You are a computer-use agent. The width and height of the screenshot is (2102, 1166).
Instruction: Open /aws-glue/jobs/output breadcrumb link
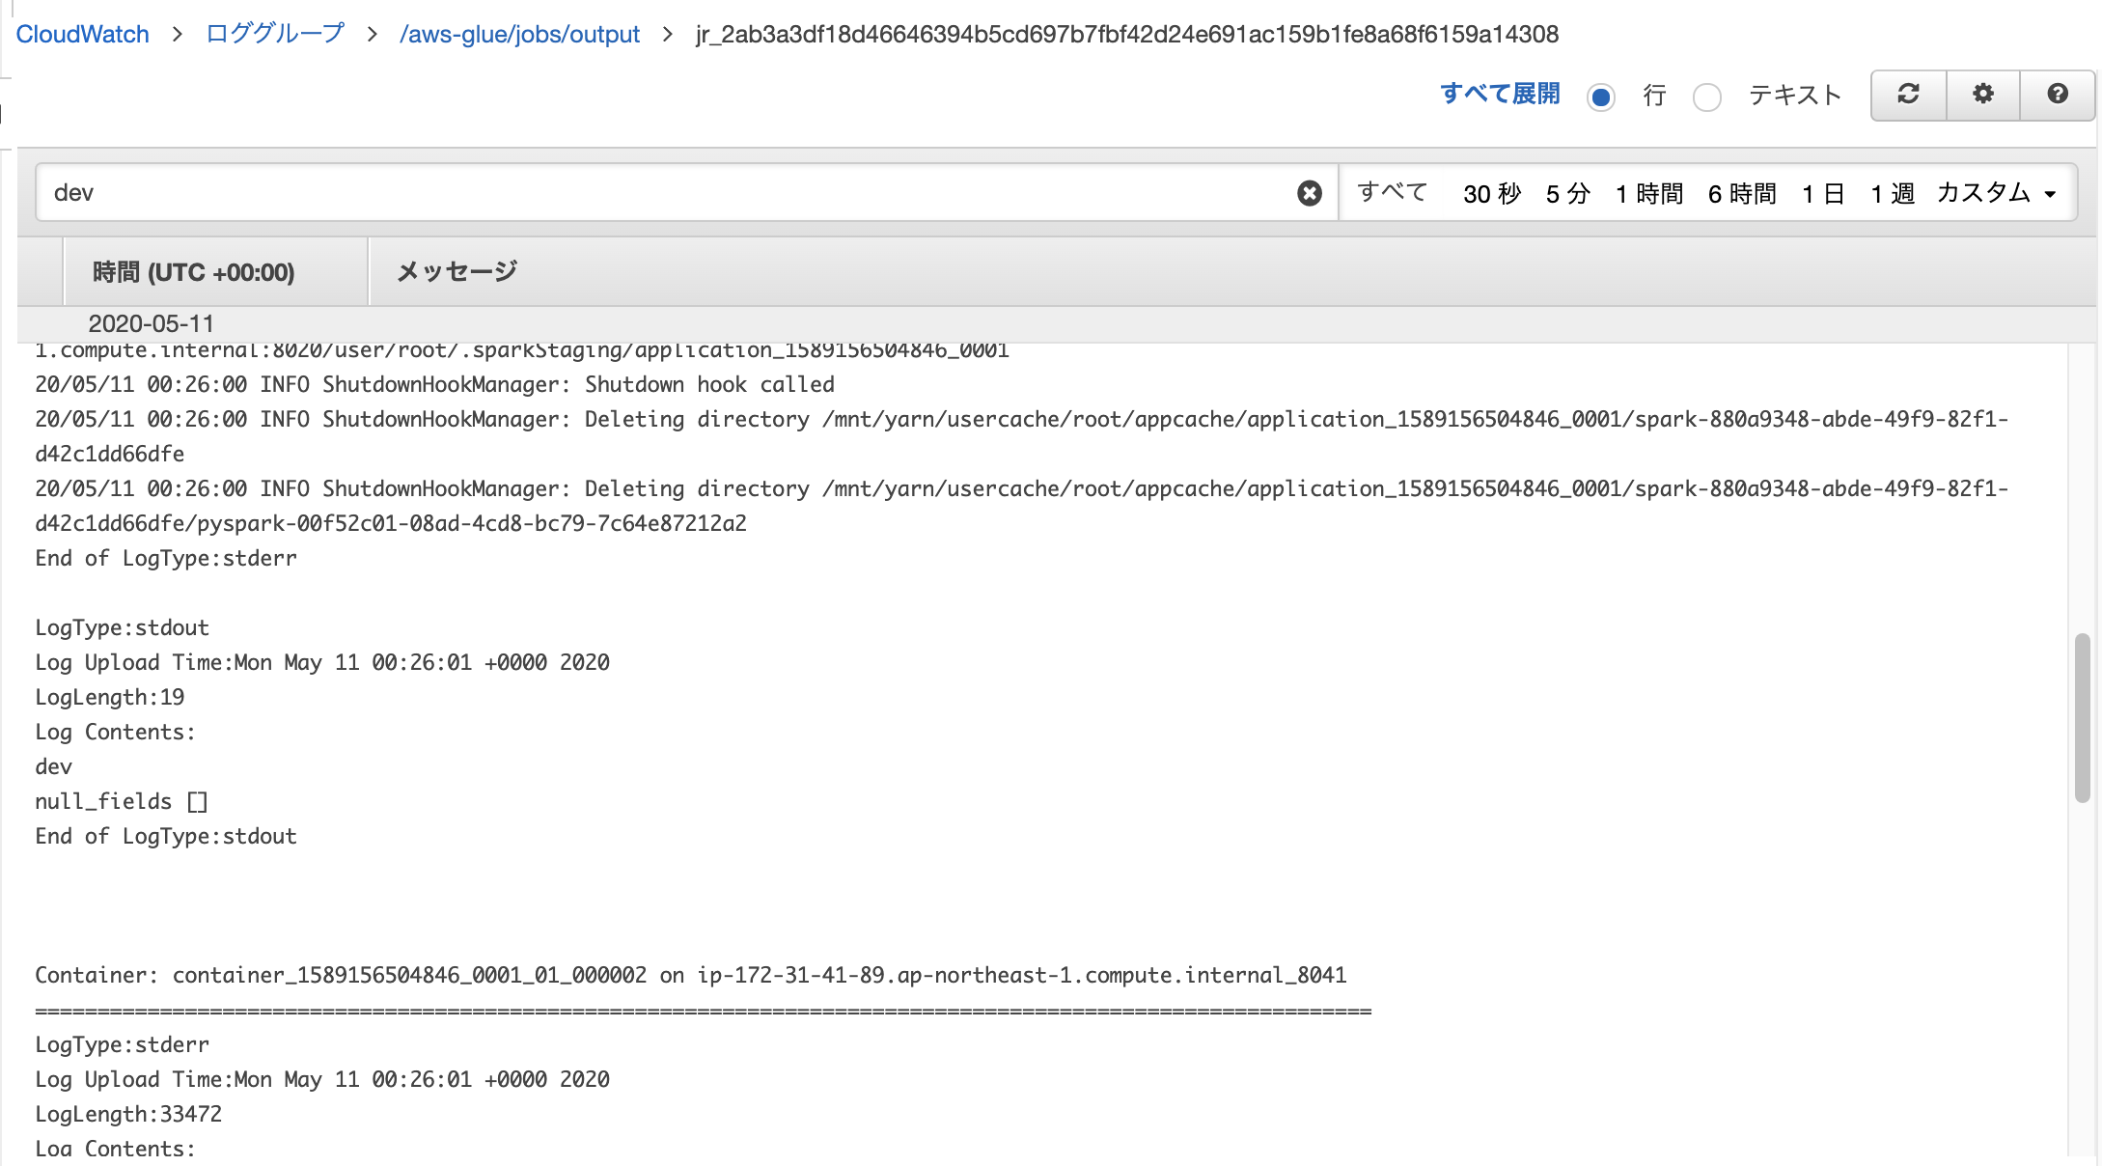[519, 35]
